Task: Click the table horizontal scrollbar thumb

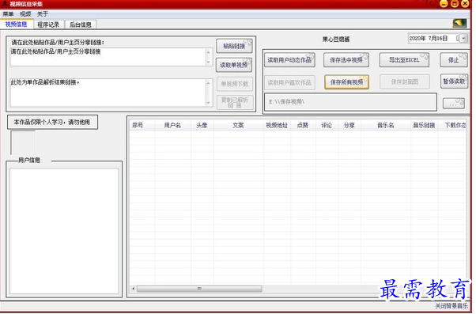Action: (x=199, y=289)
